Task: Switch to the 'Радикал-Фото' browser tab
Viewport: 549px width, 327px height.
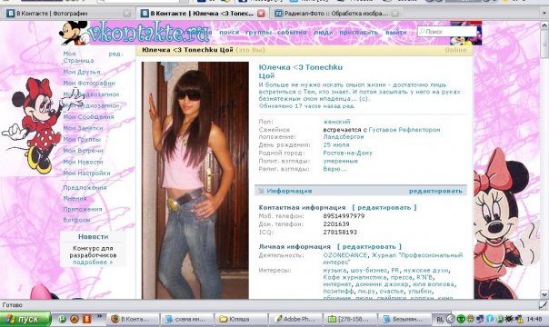Action: point(336,14)
